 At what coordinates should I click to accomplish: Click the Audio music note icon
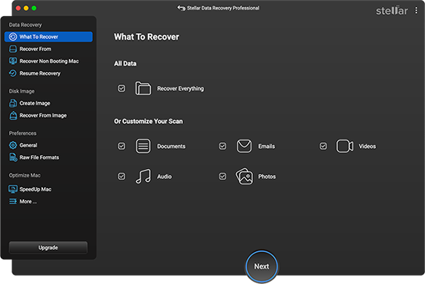point(143,176)
